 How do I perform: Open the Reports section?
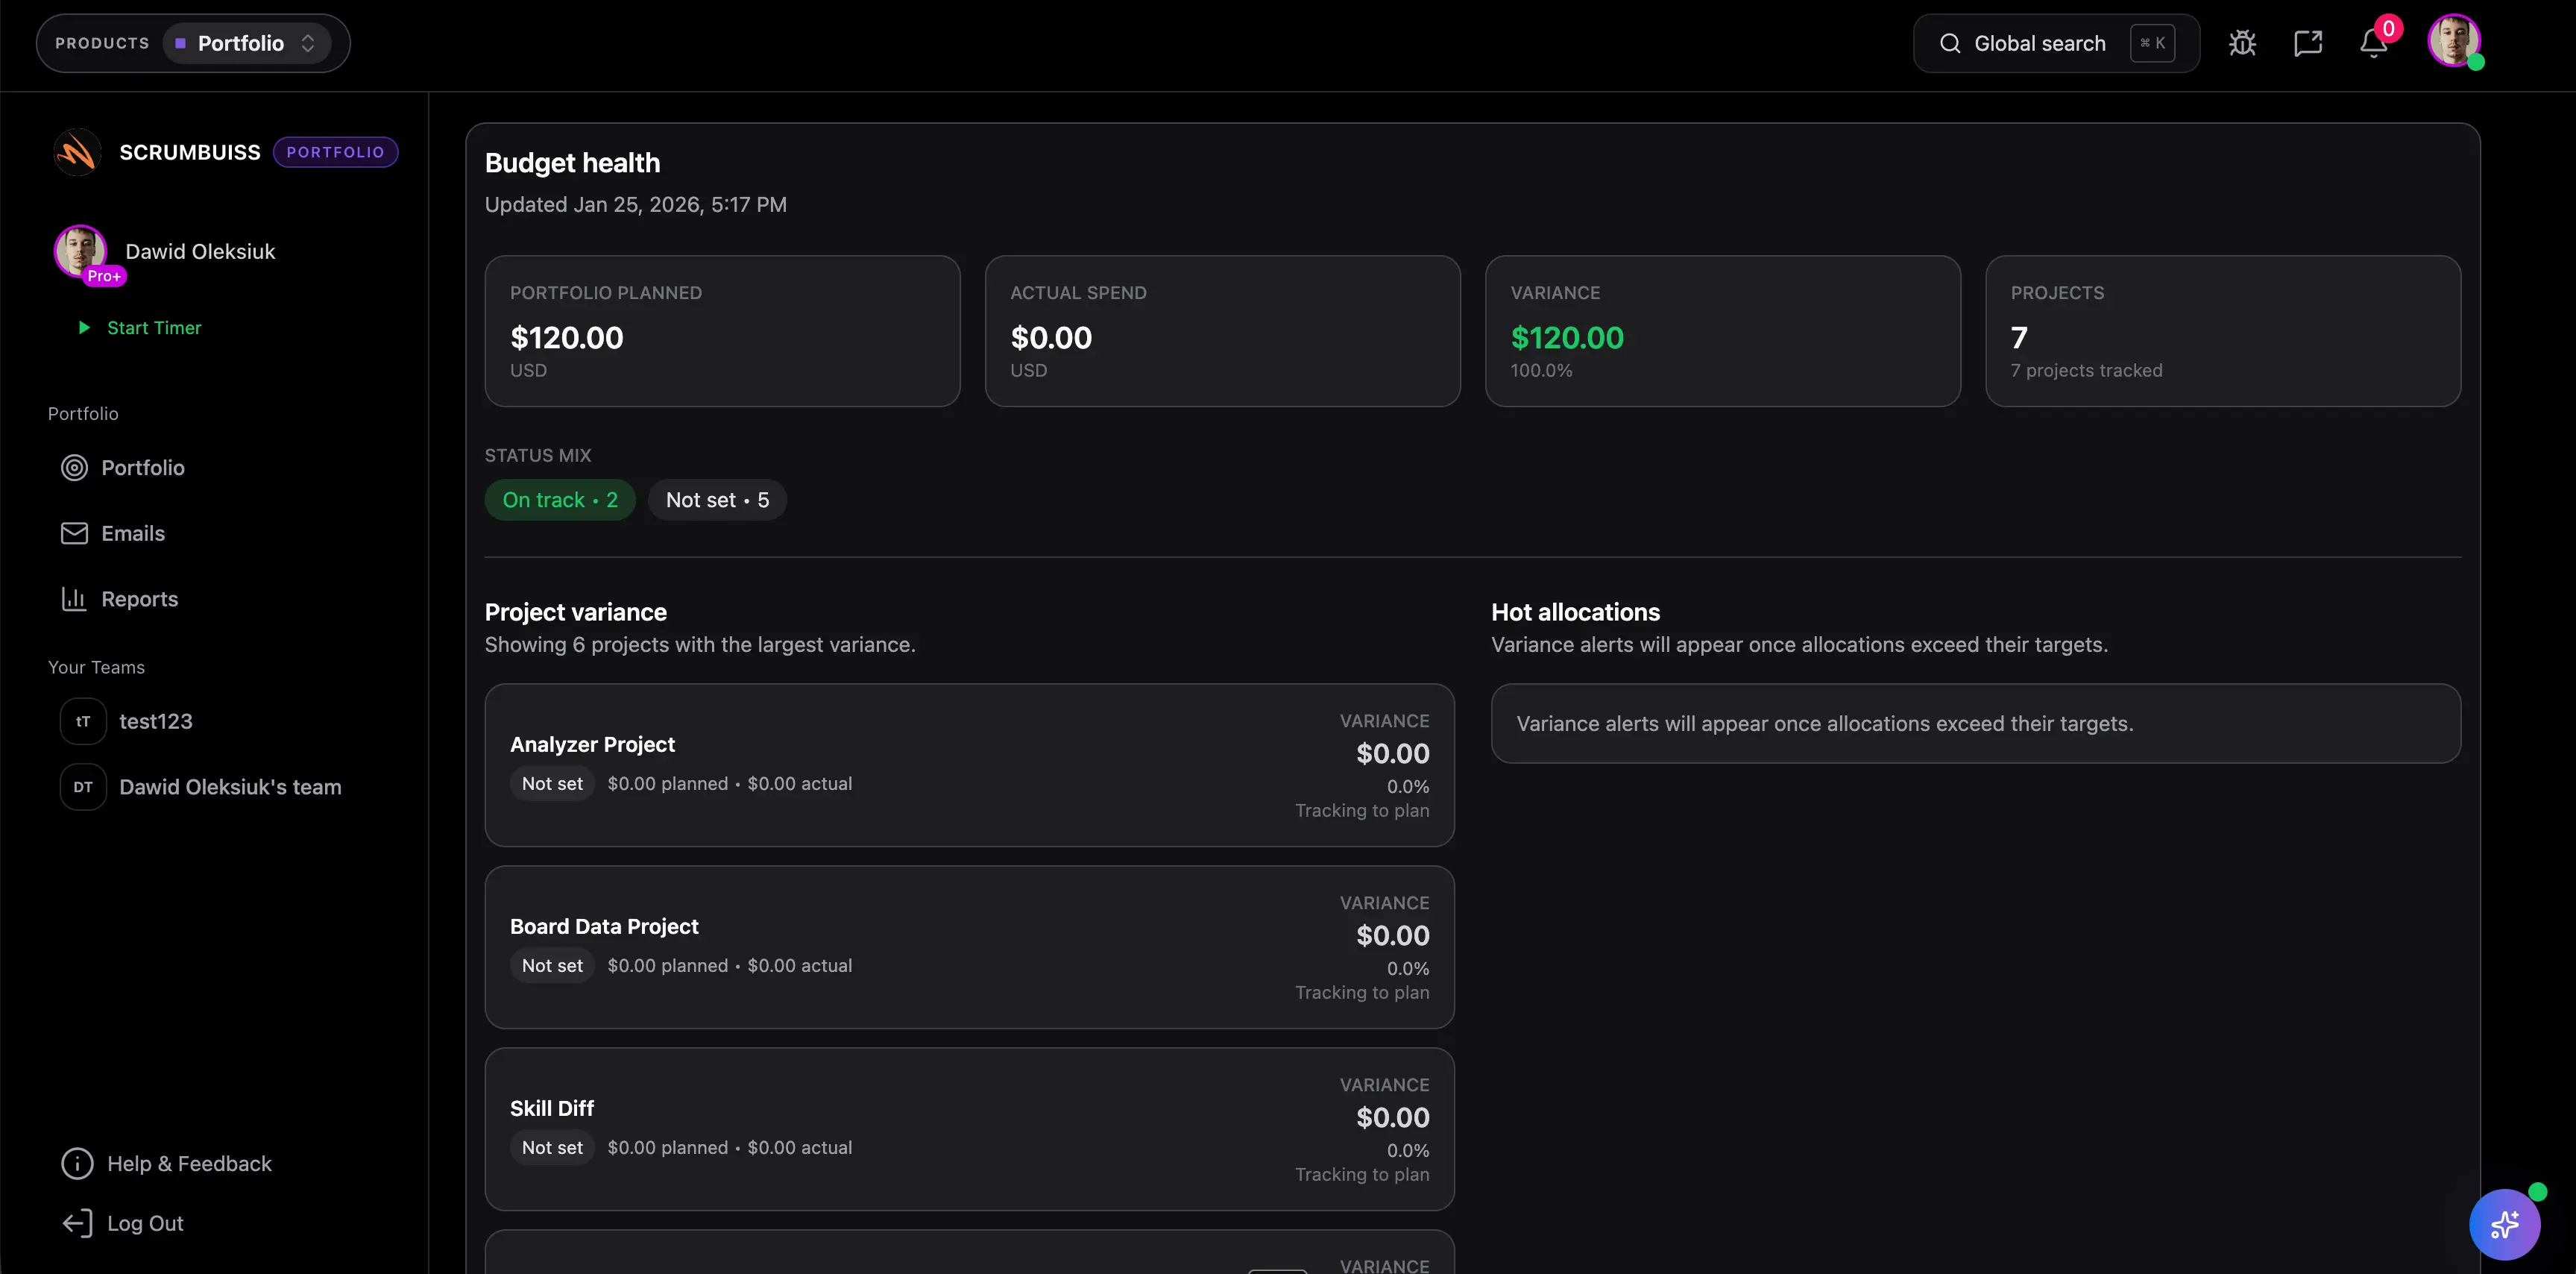140,598
